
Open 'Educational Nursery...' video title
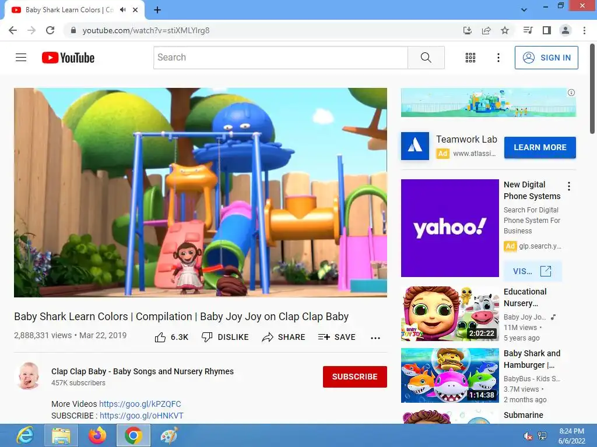(x=525, y=297)
